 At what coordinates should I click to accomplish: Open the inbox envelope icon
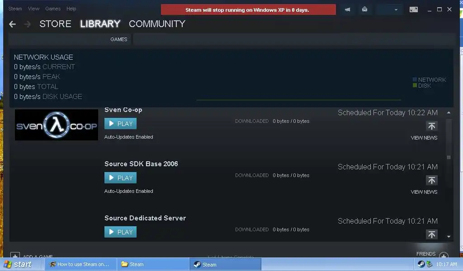point(365,9)
